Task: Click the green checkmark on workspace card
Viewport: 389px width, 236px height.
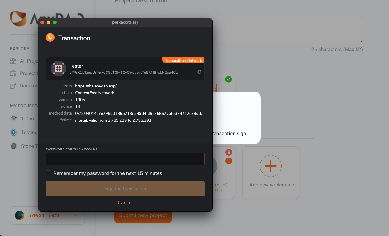Action: (x=229, y=79)
